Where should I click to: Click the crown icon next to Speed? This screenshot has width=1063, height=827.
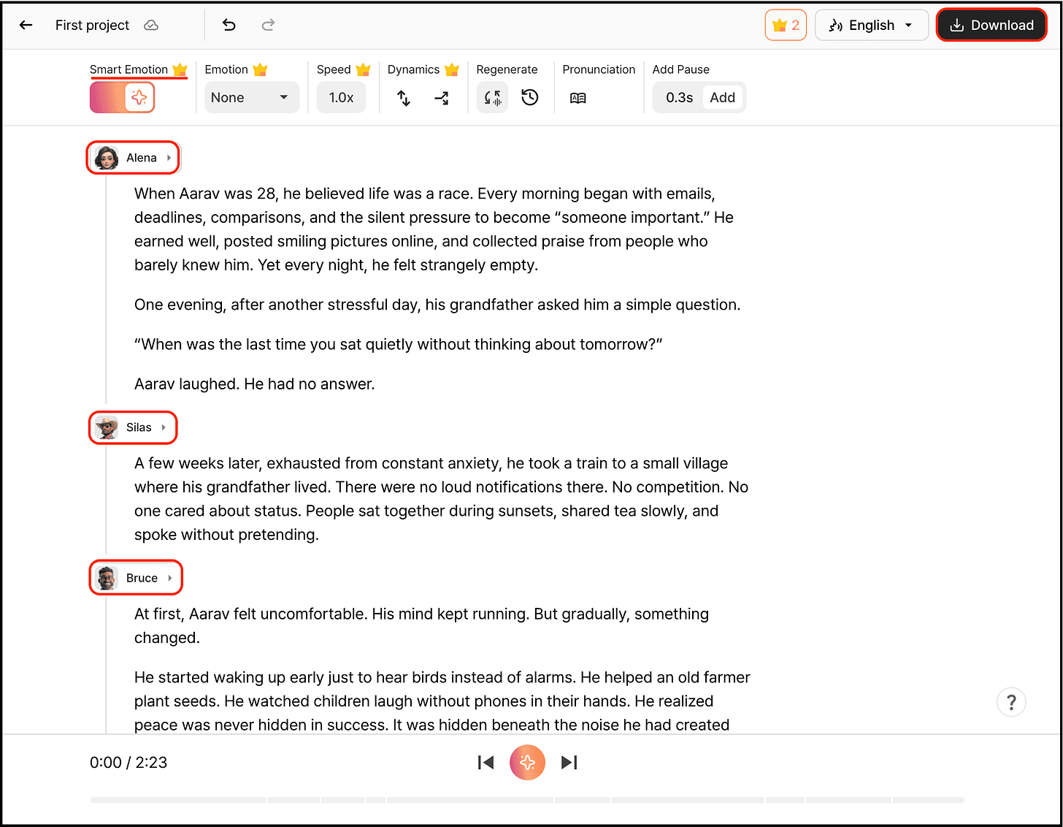coord(363,69)
